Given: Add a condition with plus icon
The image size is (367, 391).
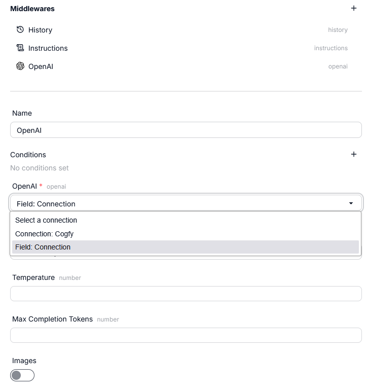Looking at the screenshot, I should [353, 154].
